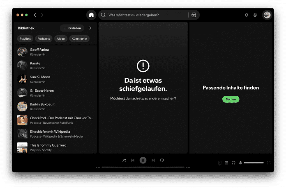Navigate forward with right arrow
Screen dimensions: 286x188
(42, 15)
